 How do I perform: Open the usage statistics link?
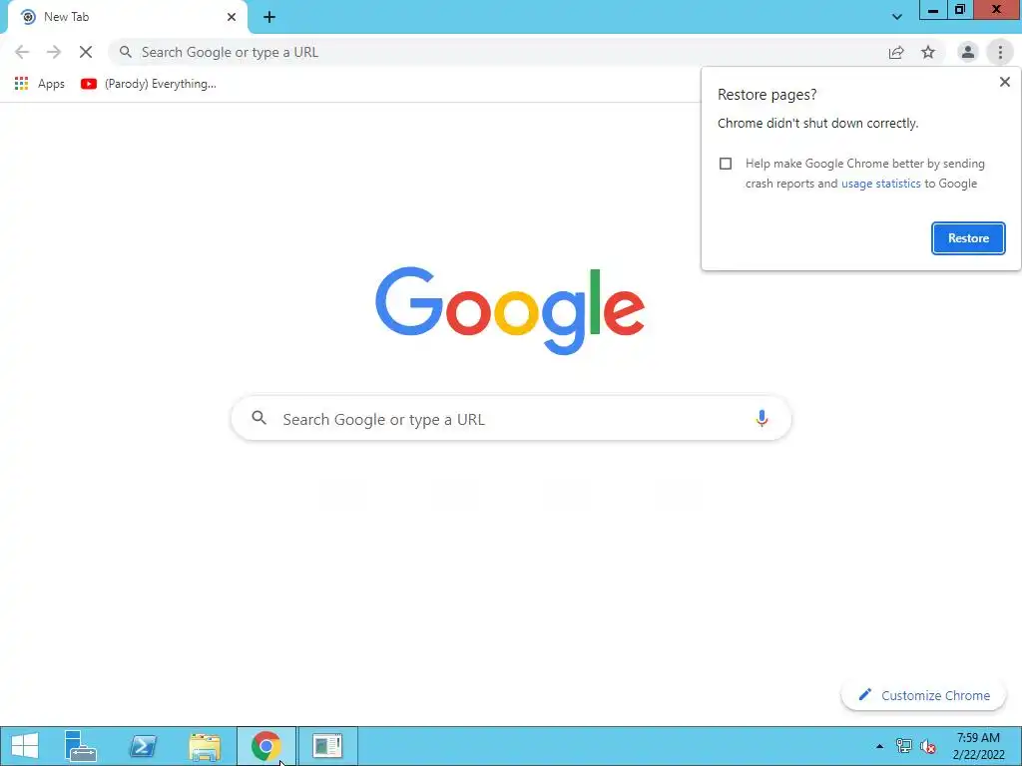click(880, 184)
